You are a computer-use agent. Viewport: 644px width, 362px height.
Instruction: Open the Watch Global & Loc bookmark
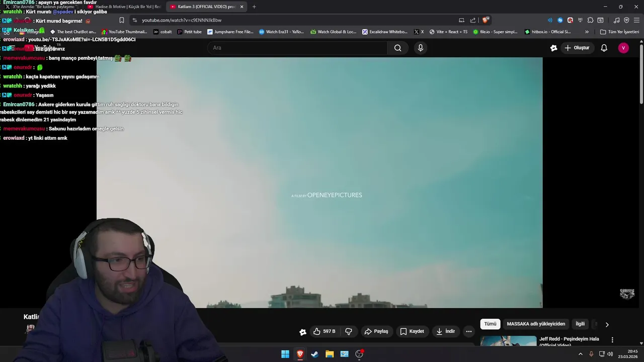[334, 32]
